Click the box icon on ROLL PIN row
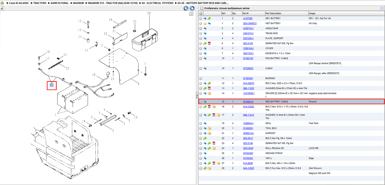 [x=214, y=148]
